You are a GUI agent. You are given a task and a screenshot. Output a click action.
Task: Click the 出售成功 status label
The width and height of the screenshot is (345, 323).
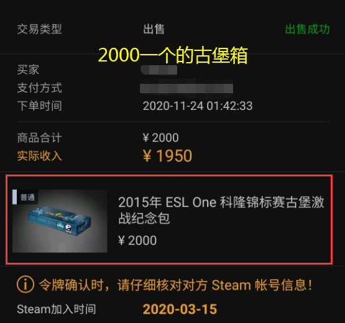pos(307,29)
